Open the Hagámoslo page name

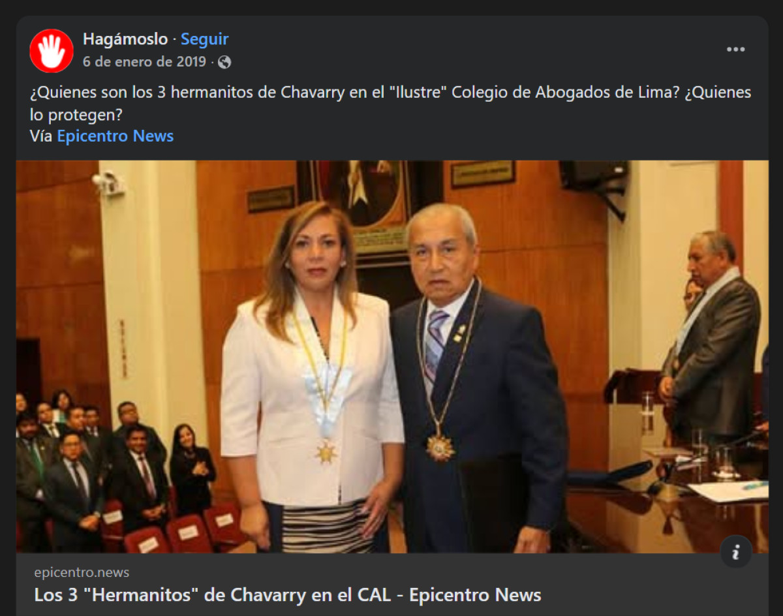(x=125, y=39)
